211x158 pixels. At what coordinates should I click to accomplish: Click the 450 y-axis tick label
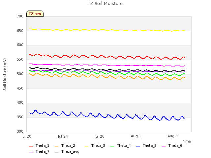20,89
